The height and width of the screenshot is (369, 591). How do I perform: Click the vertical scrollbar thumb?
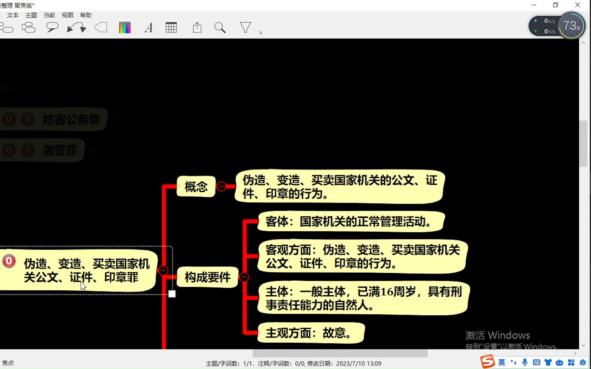(583, 143)
